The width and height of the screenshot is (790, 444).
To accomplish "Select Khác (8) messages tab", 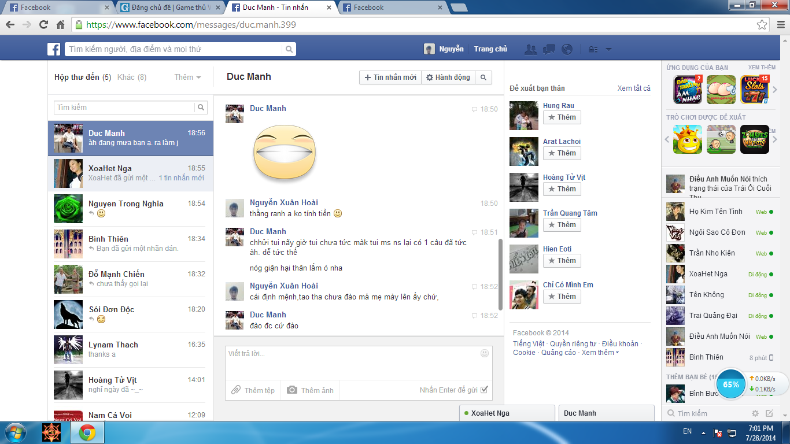I will [132, 77].
